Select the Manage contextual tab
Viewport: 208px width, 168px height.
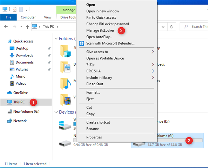pyautogui.click(x=66, y=10)
